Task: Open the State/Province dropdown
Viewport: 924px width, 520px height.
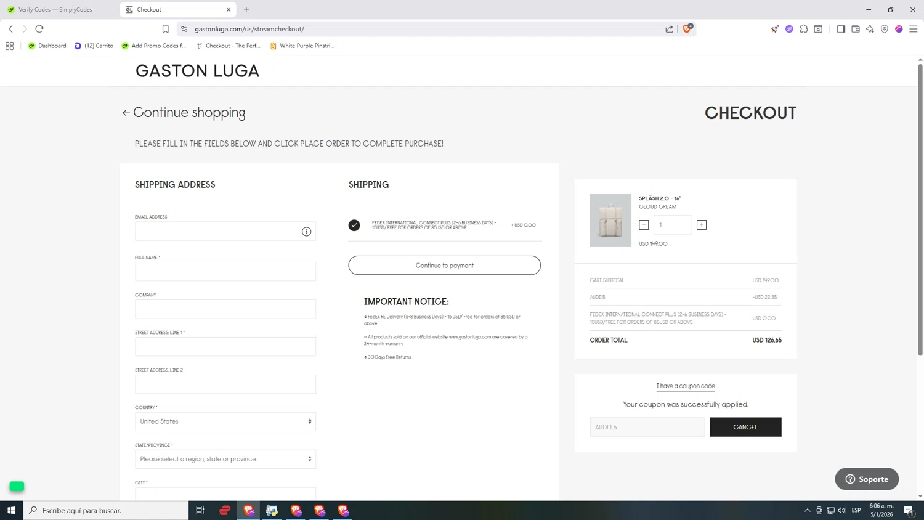Action: (x=225, y=459)
